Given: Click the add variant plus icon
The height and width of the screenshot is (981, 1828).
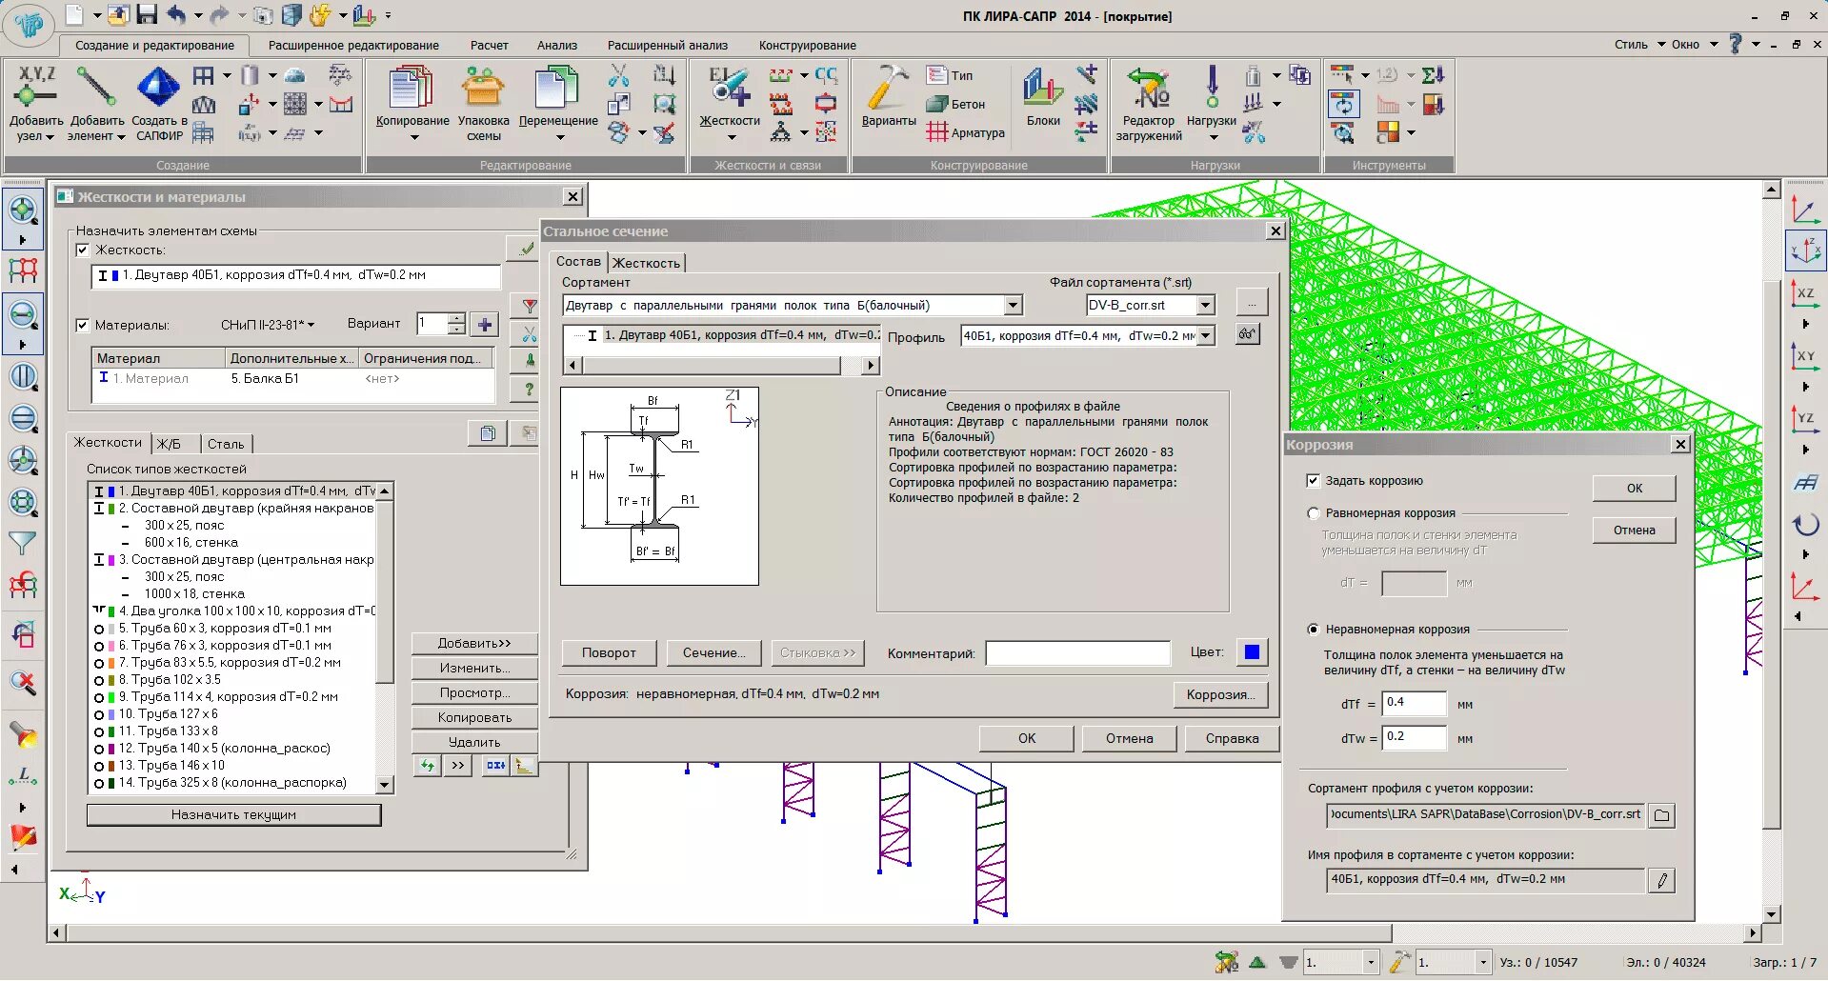Looking at the screenshot, I should tap(485, 325).
